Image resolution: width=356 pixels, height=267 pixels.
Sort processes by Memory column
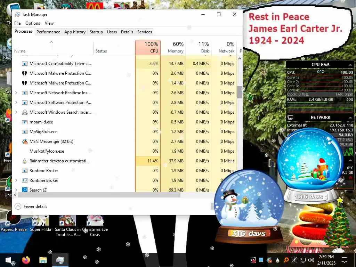(x=173, y=47)
